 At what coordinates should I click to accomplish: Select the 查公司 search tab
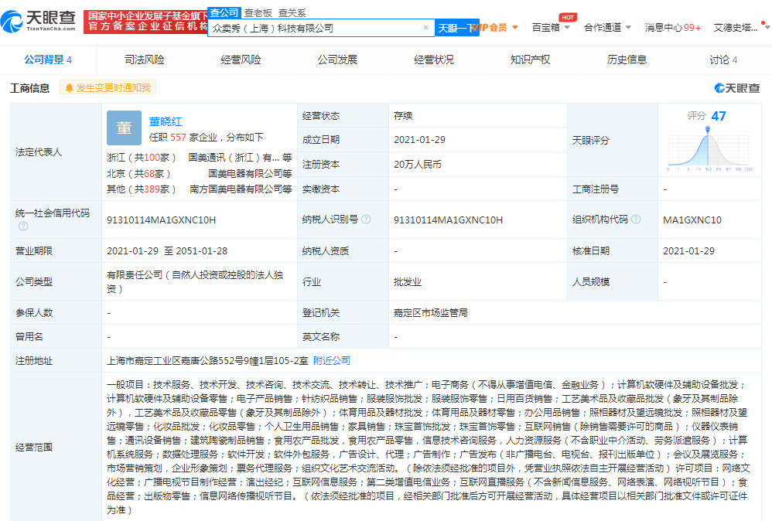[x=224, y=13]
